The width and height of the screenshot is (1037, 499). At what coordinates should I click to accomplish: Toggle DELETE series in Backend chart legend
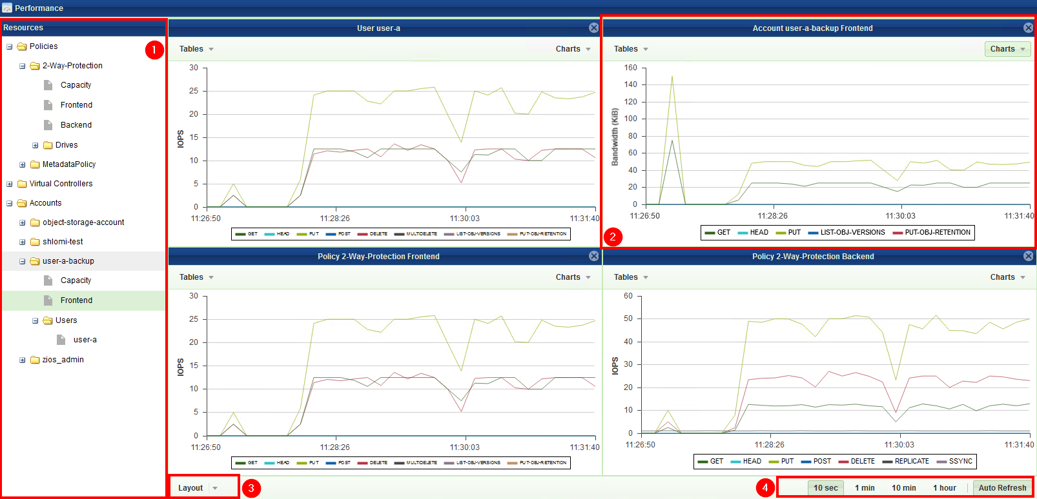pyautogui.click(x=857, y=462)
